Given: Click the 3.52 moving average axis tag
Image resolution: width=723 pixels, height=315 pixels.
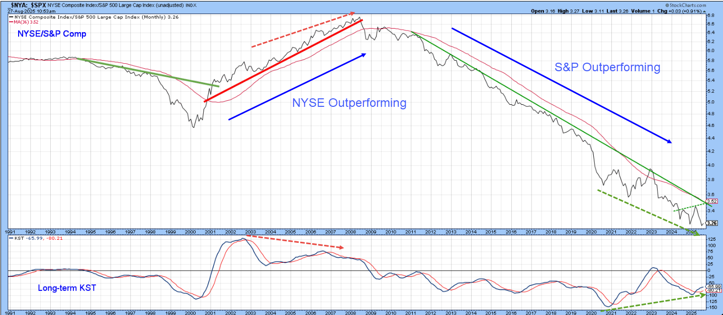Looking at the screenshot, I should pos(711,201).
